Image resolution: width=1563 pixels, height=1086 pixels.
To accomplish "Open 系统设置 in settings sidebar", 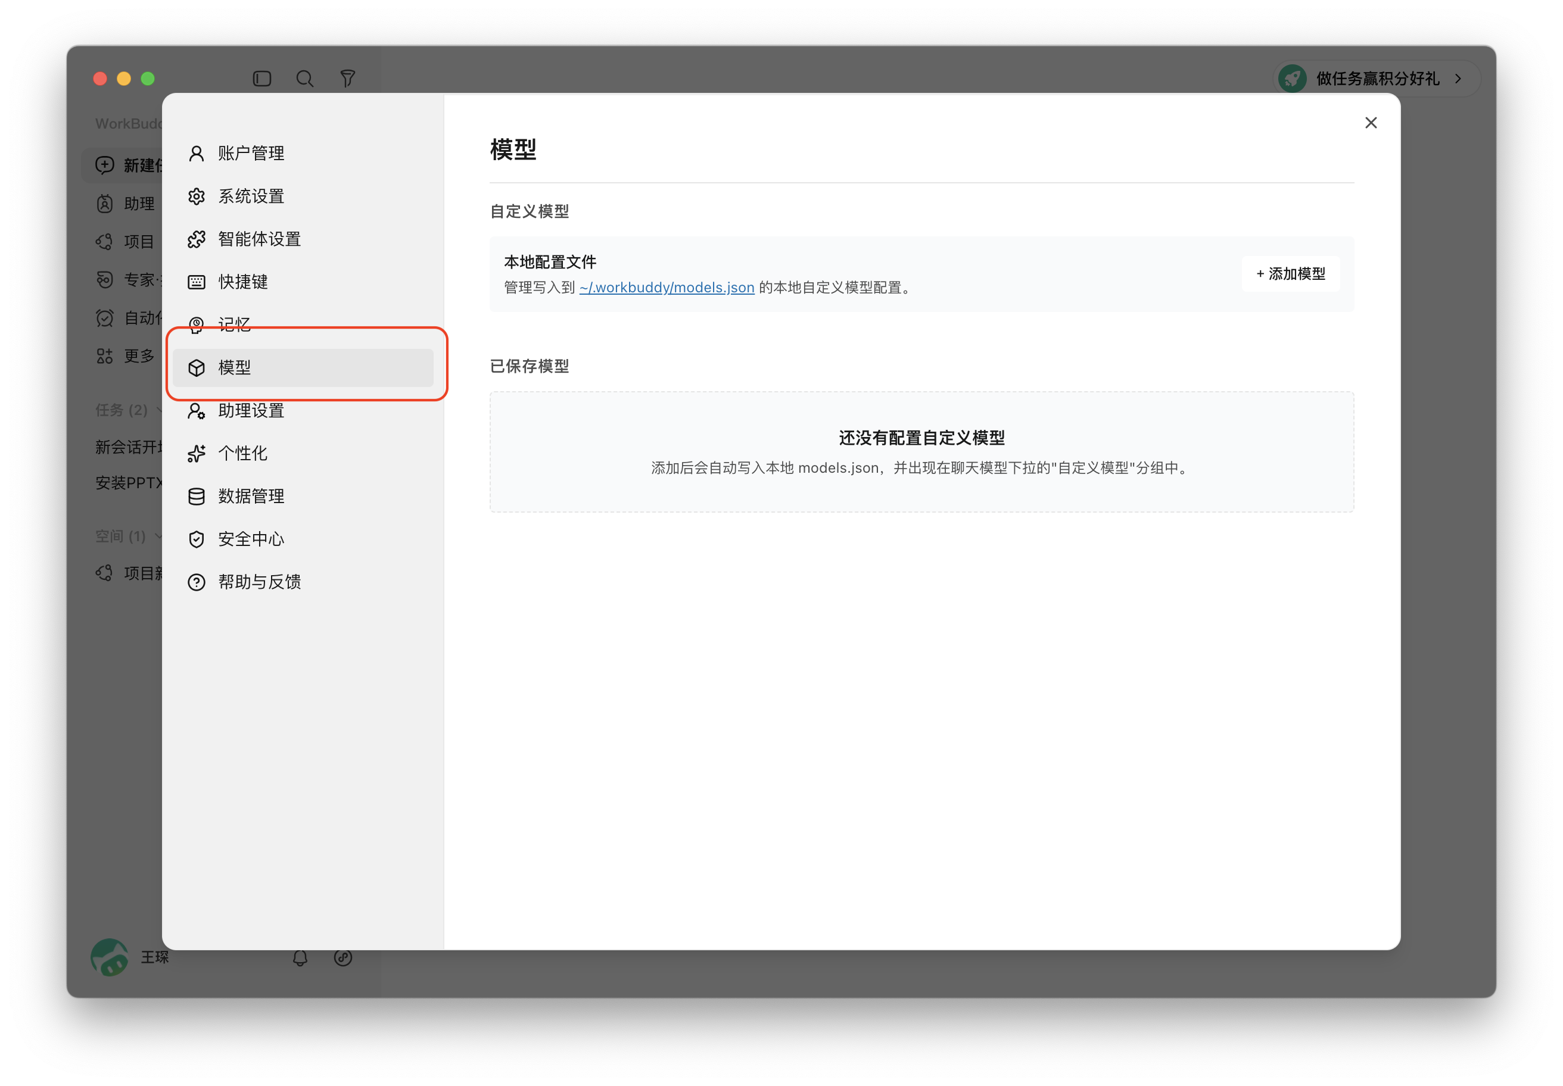I will coord(303,196).
